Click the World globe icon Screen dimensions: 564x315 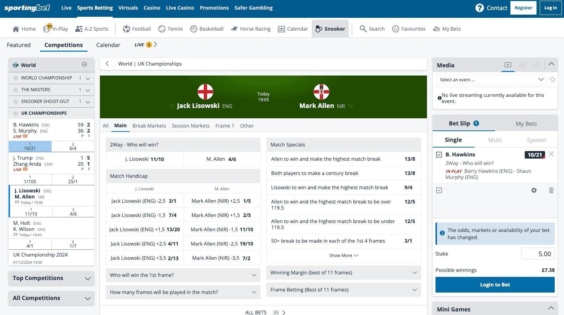pos(16,65)
